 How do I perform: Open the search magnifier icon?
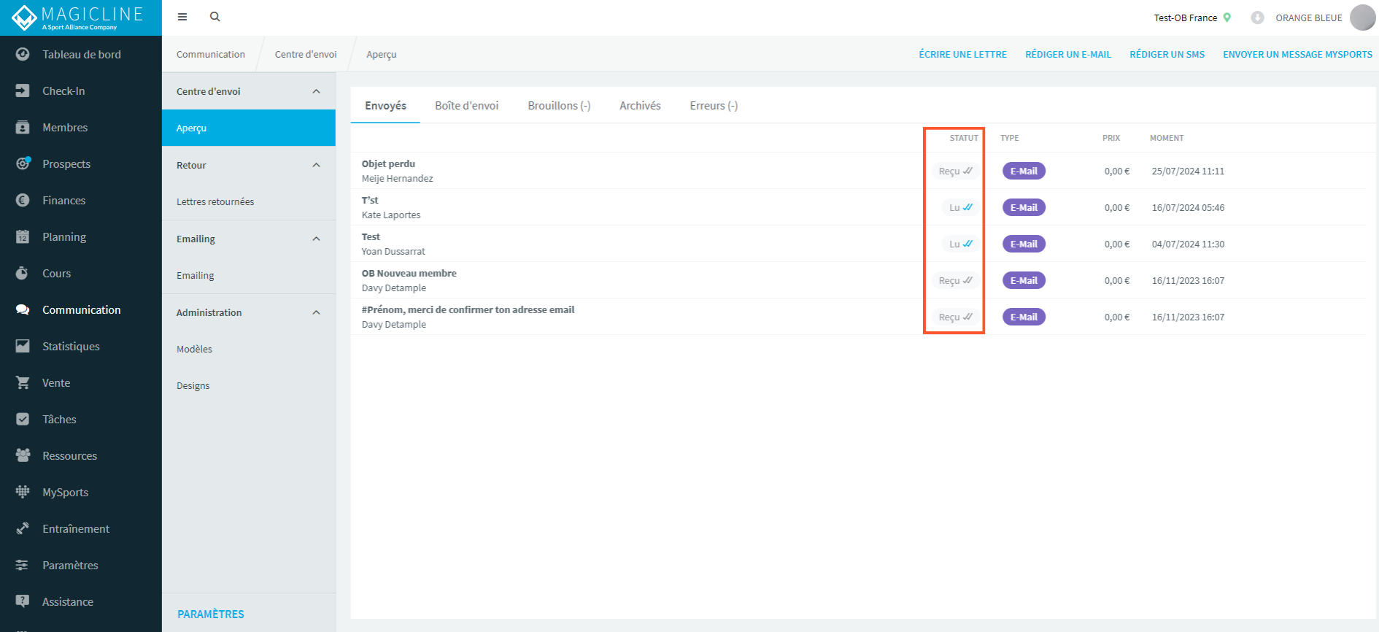[x=215, y=17]
